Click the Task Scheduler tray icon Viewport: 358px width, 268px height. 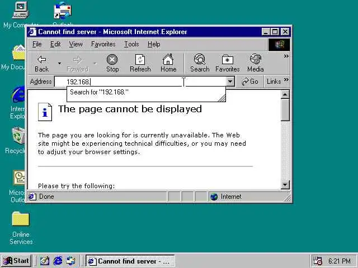pos(318,261)
